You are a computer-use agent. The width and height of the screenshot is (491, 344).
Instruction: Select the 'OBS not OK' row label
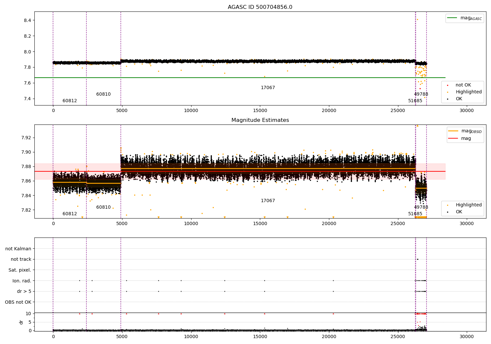coord(18,302)
